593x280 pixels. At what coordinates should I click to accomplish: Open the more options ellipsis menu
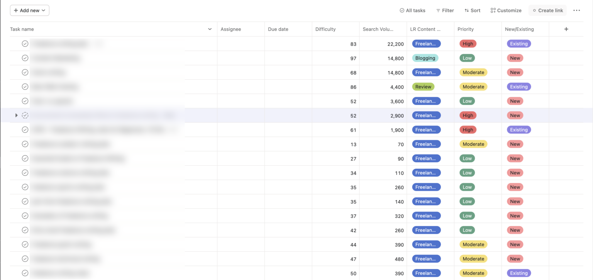click(x=576, y=10)
